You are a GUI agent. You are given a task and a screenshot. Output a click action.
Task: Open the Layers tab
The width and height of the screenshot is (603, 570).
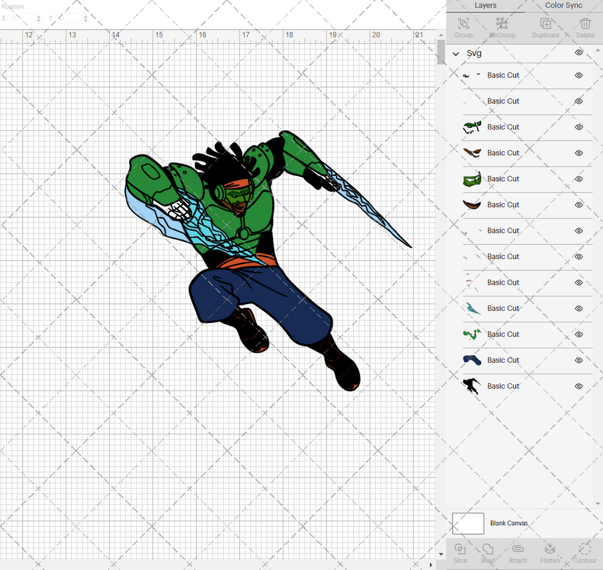coord(485,5)
